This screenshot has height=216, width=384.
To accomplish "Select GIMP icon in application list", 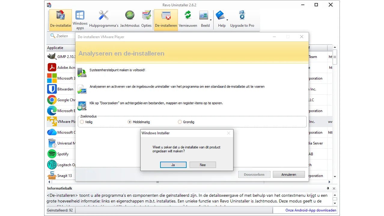I will tap(52, 56).
